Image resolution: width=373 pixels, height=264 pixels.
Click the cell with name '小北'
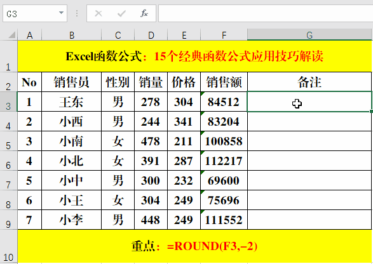[x=72, y=161]
